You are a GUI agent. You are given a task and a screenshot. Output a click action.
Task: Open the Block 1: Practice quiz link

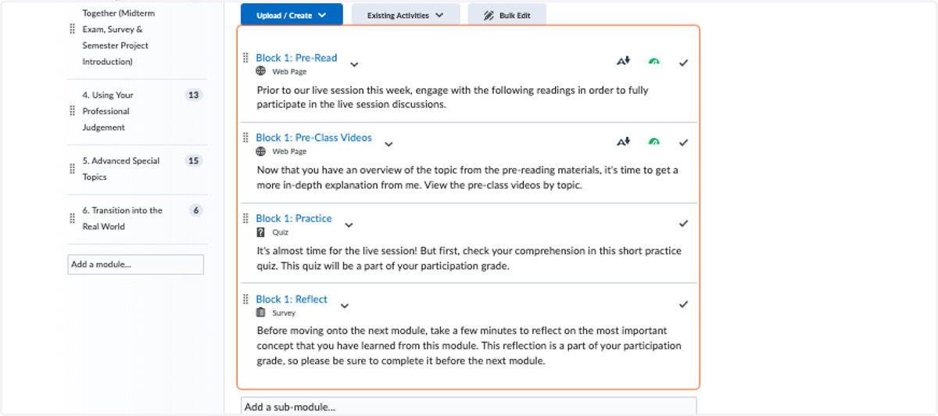[x=294, y=218]
